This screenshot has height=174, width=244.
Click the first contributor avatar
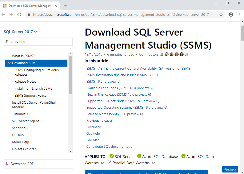pyautogui.click(x=162, y=55)
